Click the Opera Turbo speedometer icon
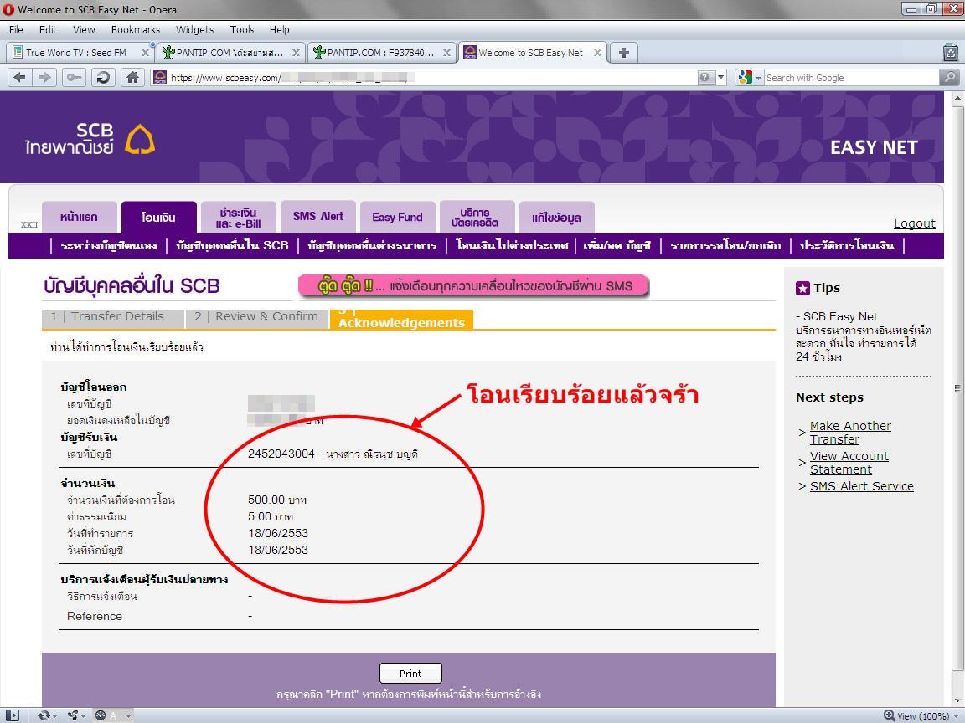The width and height of the screenshot is (965, 723). pos(101,715)
